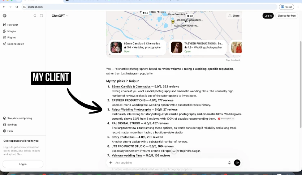The width and height of the screenshot is (302, 175).
Task: Go back in the browser
Action: pyautogui.click(x=4, y=7)
